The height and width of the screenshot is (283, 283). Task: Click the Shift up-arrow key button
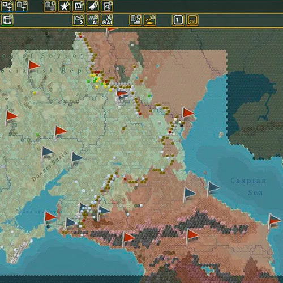coord(178,20)
